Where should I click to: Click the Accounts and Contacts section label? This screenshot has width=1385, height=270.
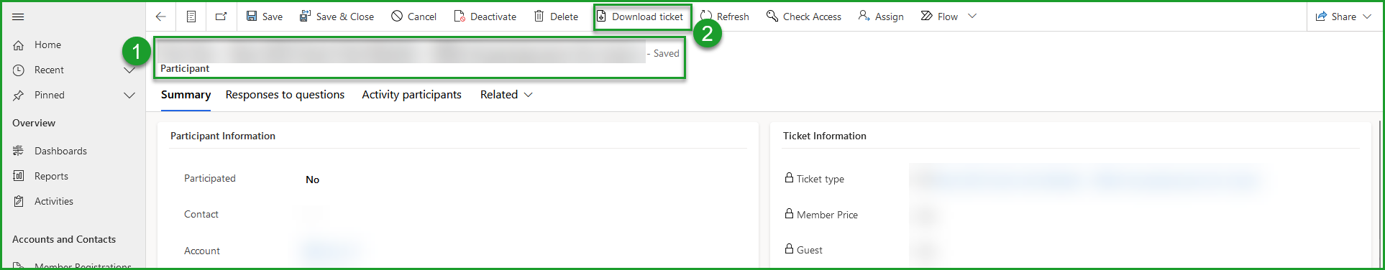click(x=64, y=239)
